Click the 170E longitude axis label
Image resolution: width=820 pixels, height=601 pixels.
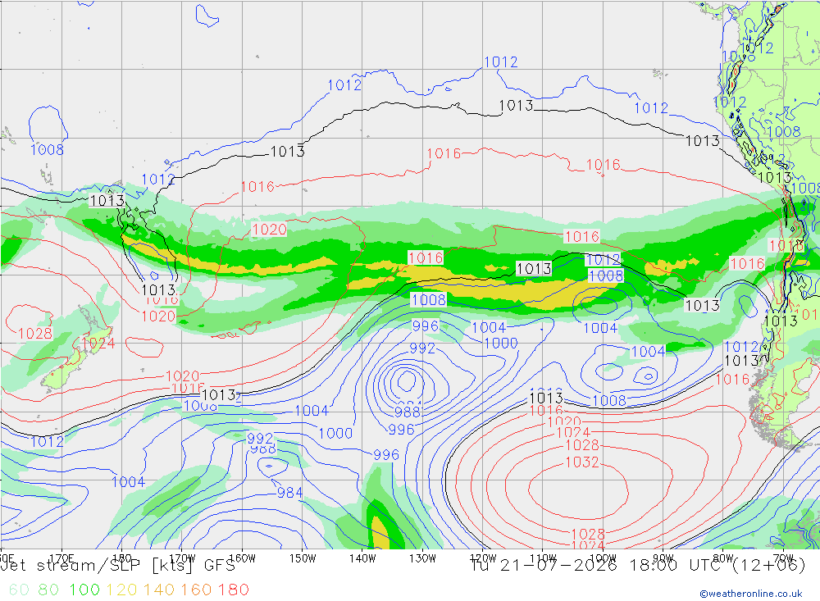(x=61, y=558)
